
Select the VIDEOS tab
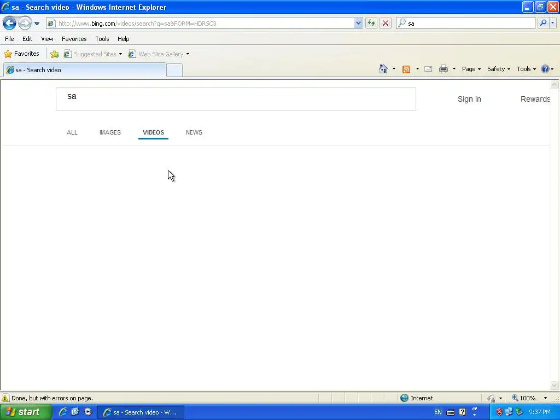[x=153, y=132]
